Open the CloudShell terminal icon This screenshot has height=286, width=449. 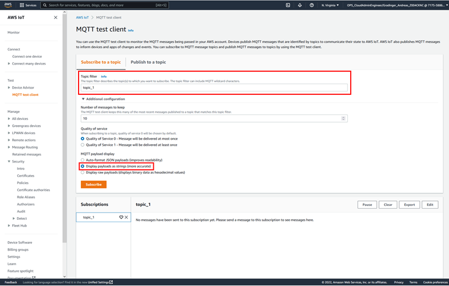pos(288,5)
